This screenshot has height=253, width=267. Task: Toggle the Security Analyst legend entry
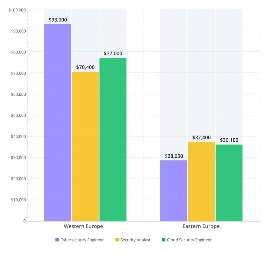(x=133, y=240)
